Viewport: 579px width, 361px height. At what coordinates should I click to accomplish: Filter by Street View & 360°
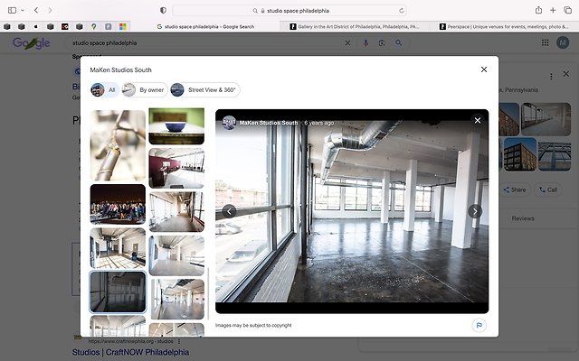pos(204,90)
